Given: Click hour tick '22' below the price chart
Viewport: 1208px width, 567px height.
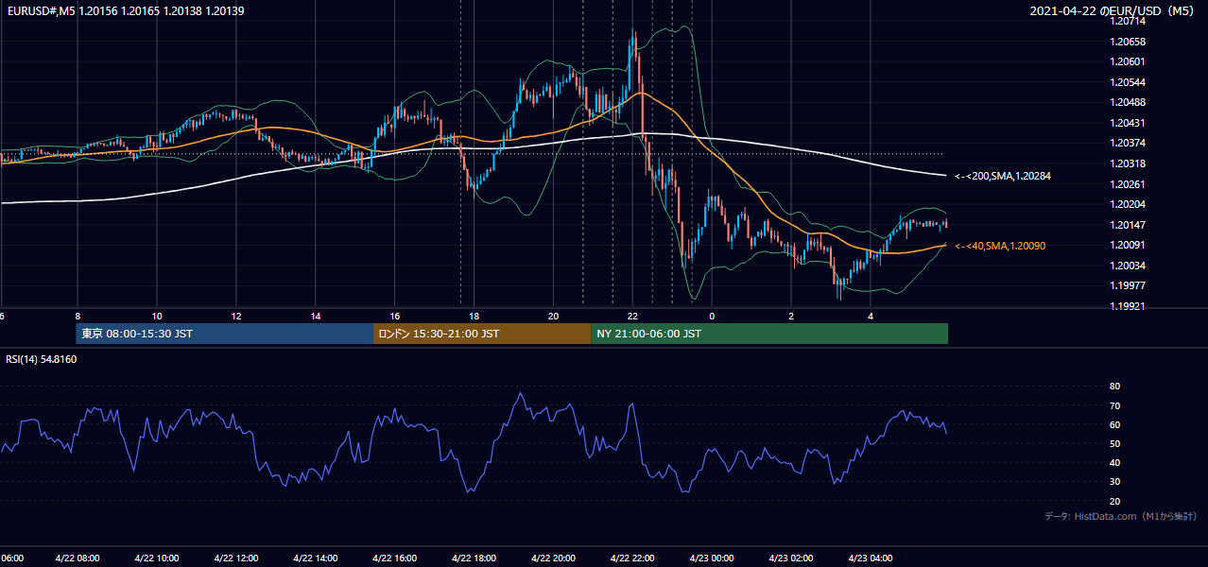Looking at the screenshot, I should [632, 317].
